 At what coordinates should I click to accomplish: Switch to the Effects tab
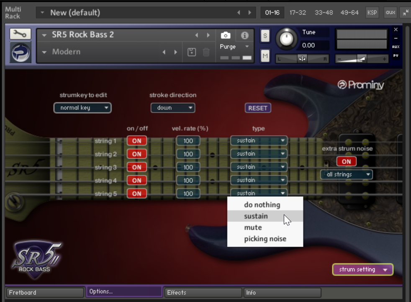coord(203,292)
